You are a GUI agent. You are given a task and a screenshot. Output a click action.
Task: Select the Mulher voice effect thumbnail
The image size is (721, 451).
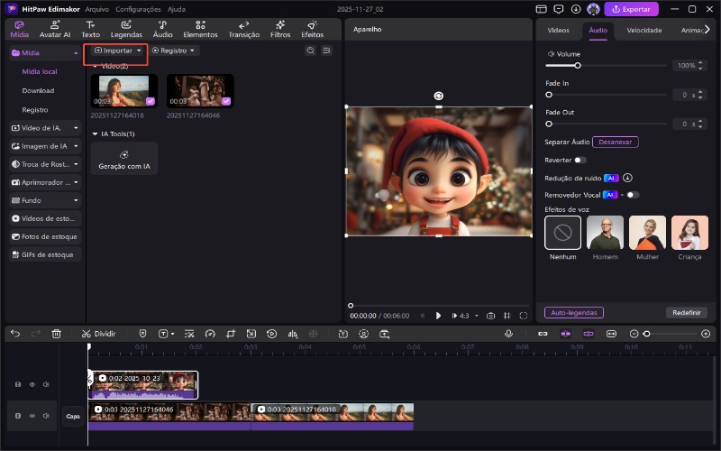pyautogui.click(x=647, y=234)
